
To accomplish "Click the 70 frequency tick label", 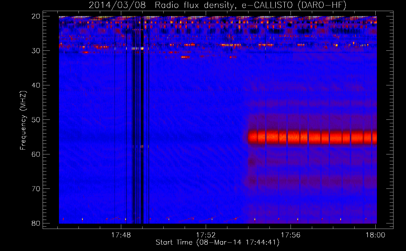I will click(36, 189).
